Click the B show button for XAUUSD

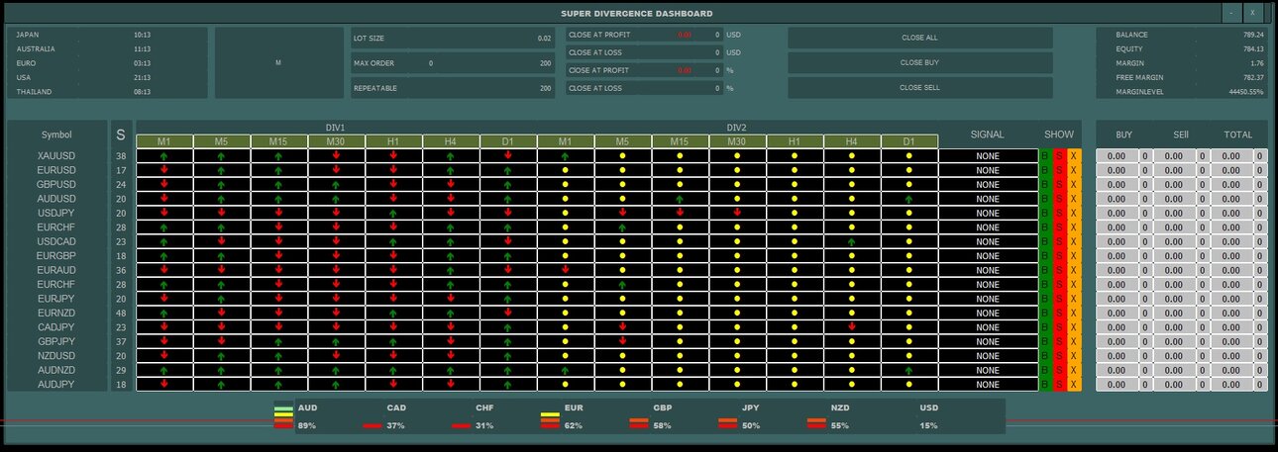click(x=1044, y=156)
